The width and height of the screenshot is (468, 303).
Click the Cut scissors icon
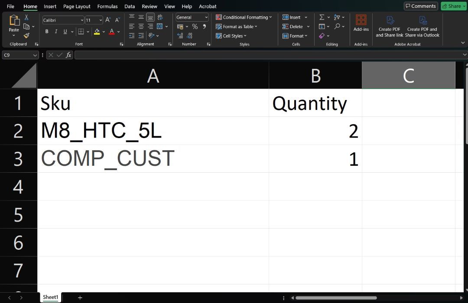(26, 17)
